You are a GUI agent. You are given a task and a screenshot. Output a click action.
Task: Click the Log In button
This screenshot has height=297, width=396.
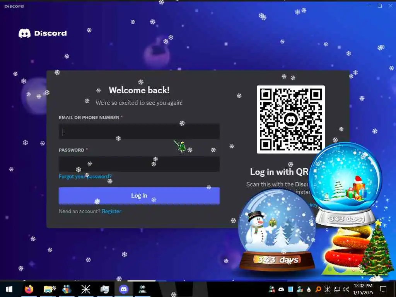tap(139, 195)
